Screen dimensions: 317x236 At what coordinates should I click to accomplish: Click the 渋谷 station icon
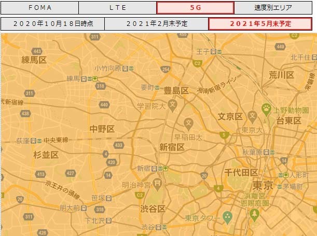pyautogui.click(x=159, y=227)
